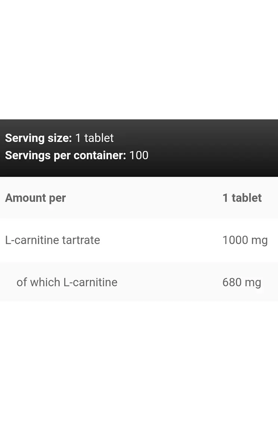Select the "1 tablet" serving size value
Viewport: 278px width, 422px height.
coord(94,138)
